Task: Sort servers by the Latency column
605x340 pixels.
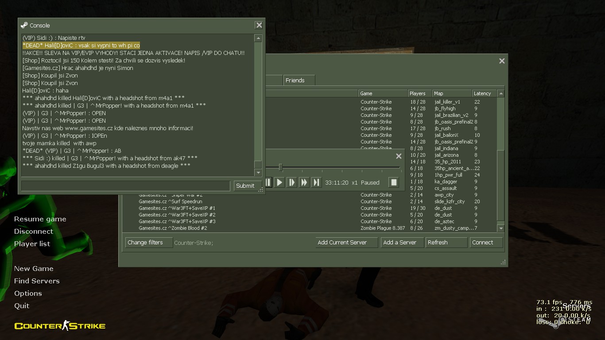Action: tap(485, 93)
